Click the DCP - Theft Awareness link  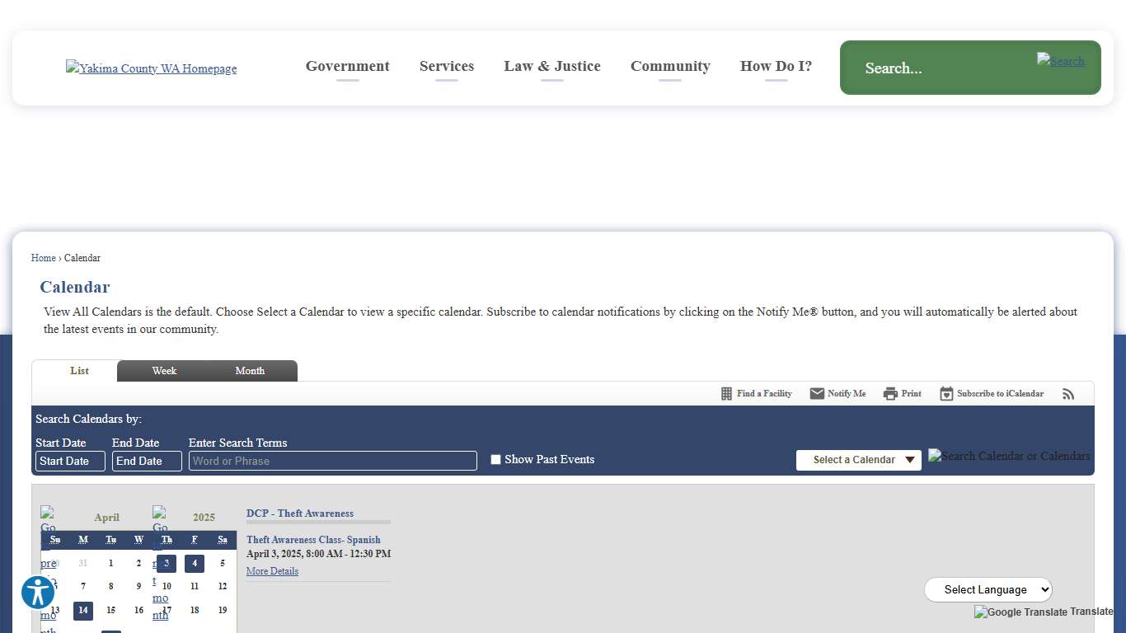tap(300, 513)
